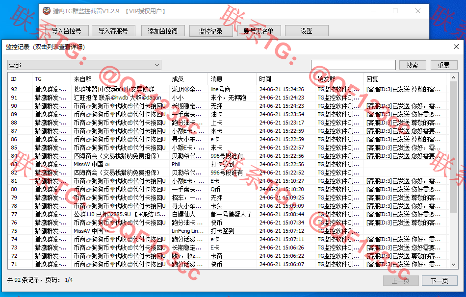Click the list scrollbar up arrow
Screen dimensions: 466x297
(x=453, y=78)
